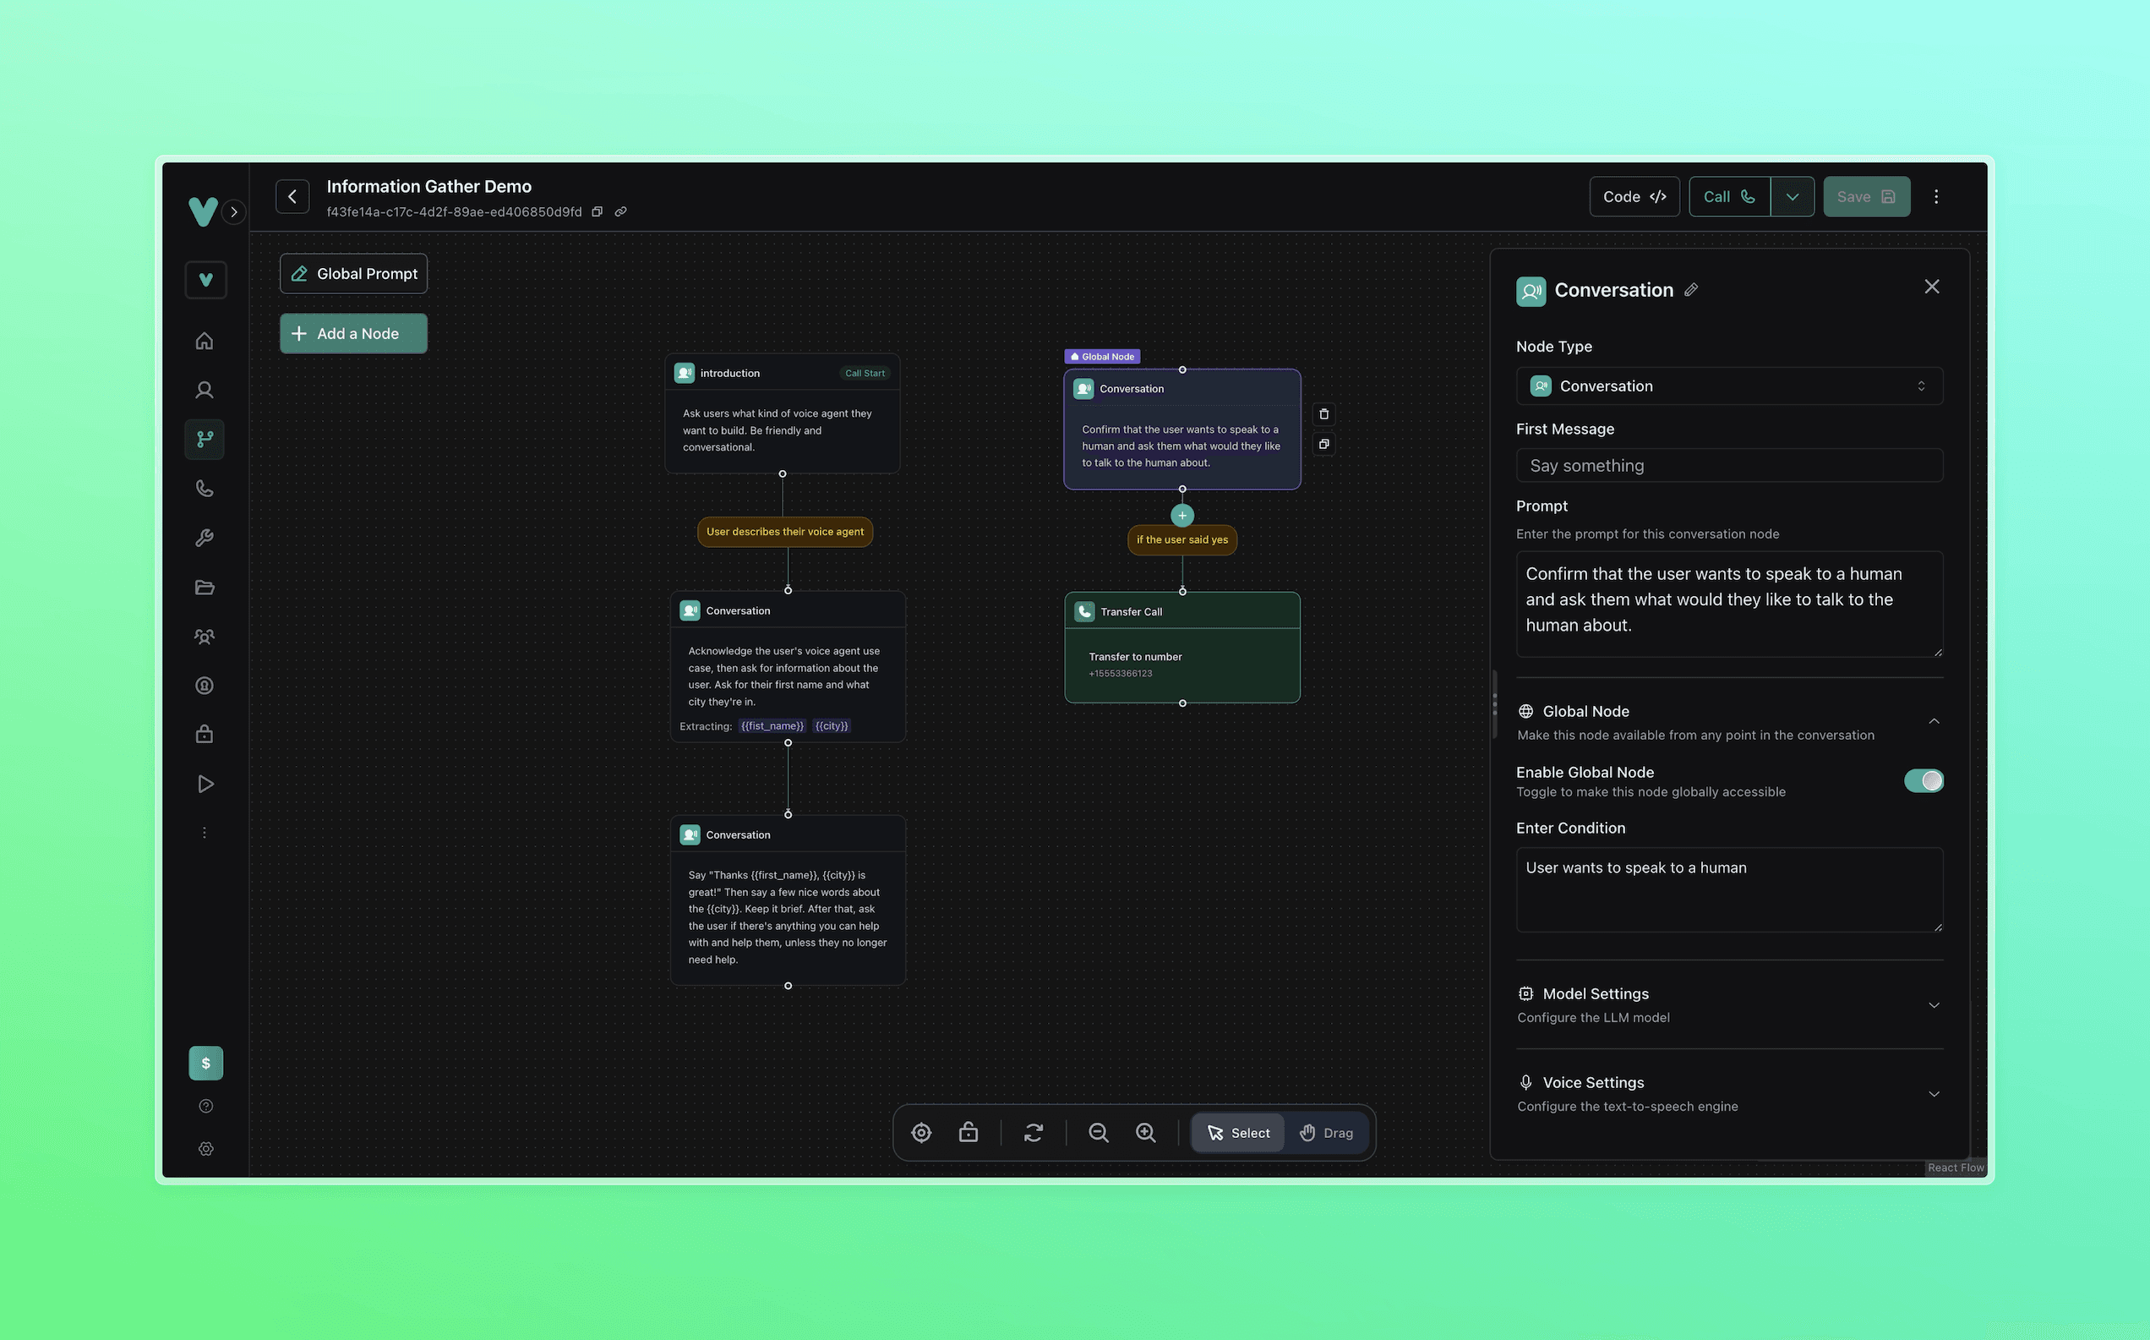The width and height of the screenshot is (2150, 1340).
Task: Click the delete node trash icon
Action: pos(1323,414)
